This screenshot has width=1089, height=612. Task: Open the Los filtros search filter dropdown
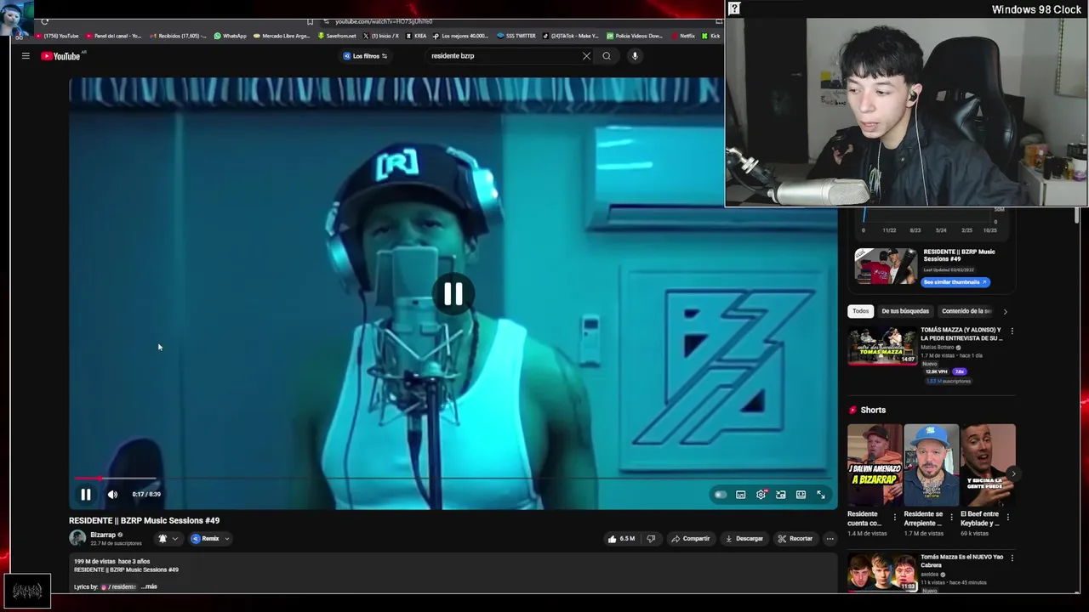tap(366, 56)
